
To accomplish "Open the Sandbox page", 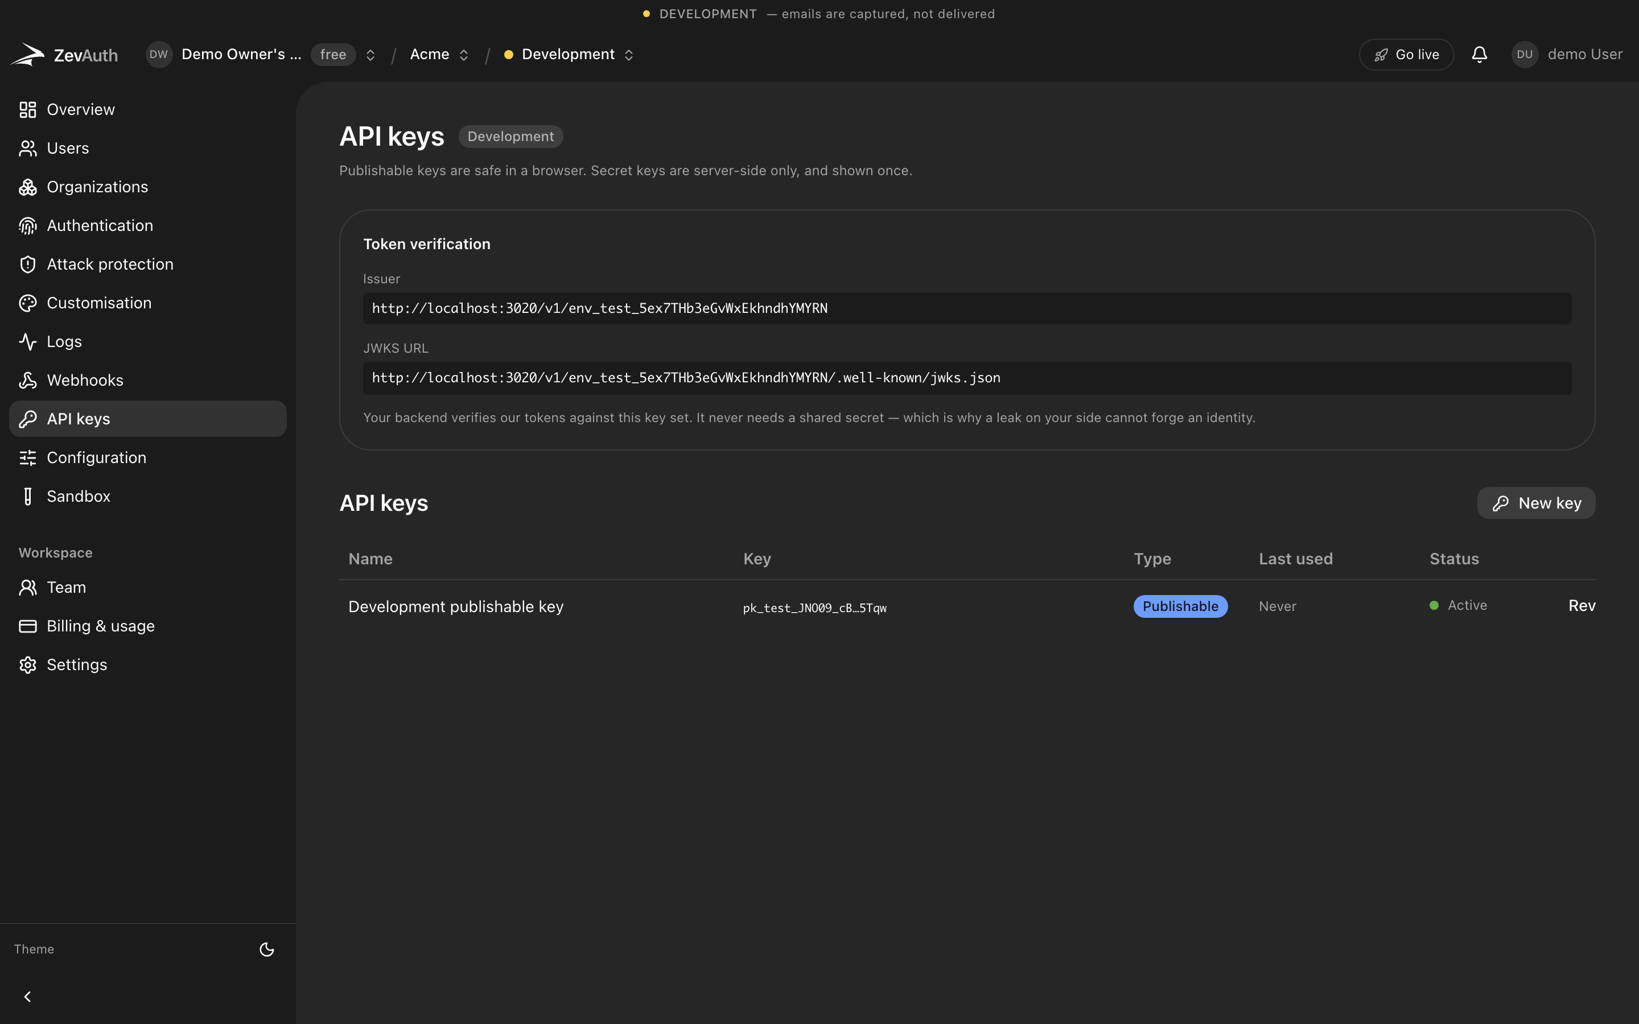I will coord(147,496).
